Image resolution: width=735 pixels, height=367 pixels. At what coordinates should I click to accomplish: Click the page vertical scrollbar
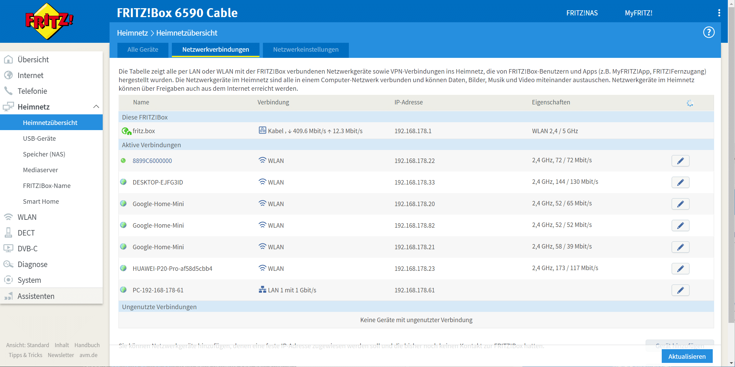(731, 171)
